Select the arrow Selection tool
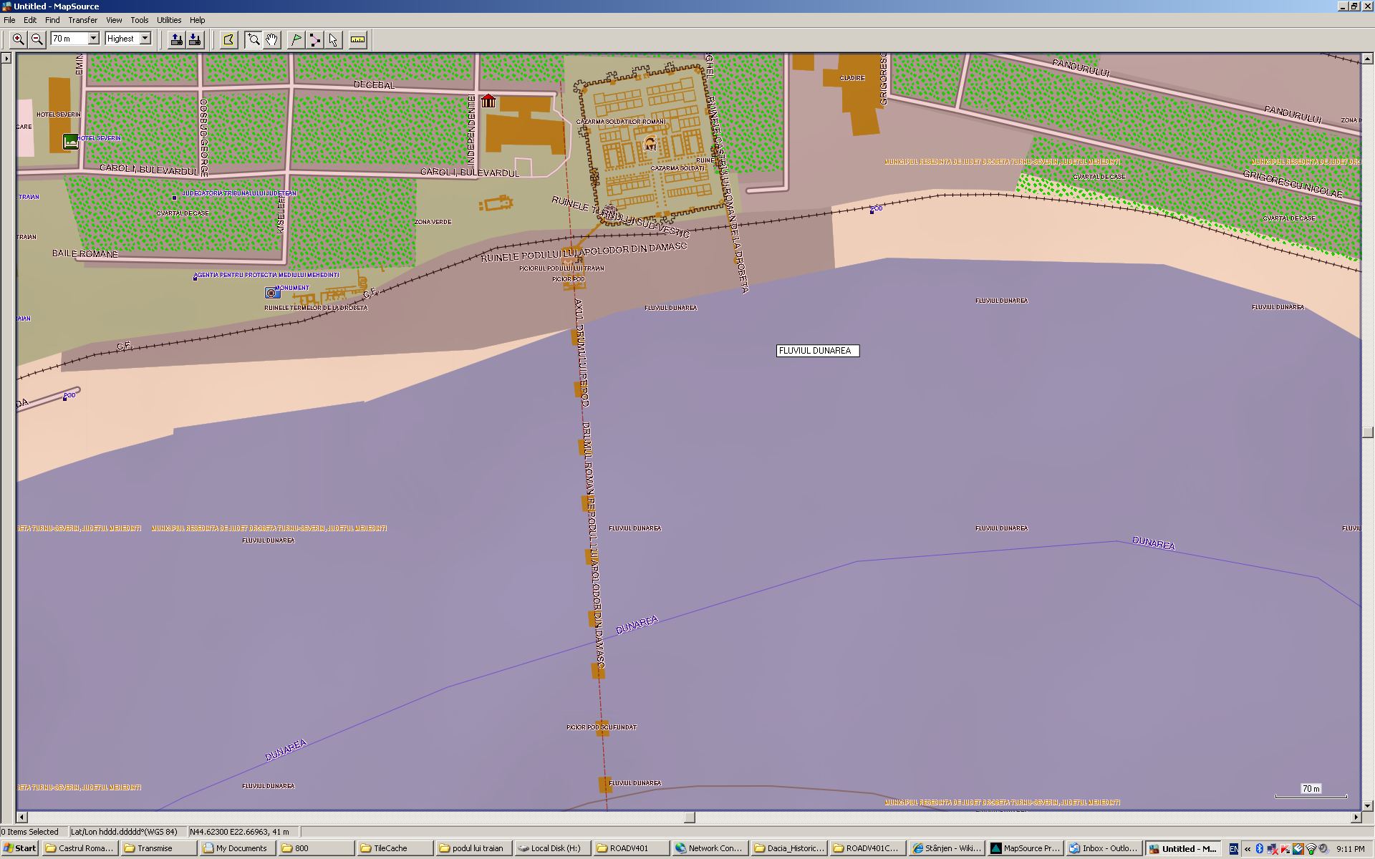Viewport: 1375px width, 859px height. pos(333,39)
